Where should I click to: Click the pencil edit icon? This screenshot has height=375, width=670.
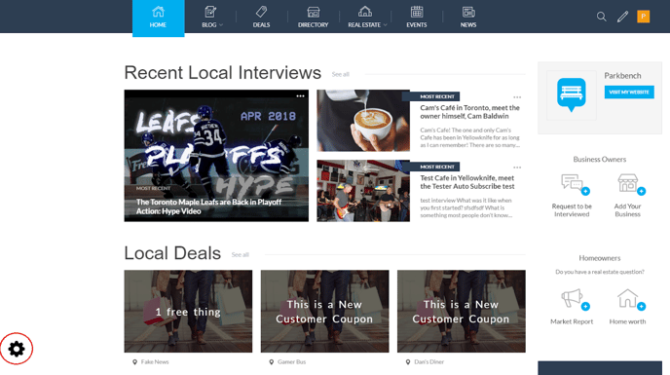point(622,17)
